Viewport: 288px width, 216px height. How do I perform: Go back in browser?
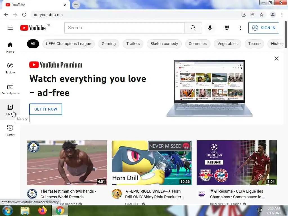6,15
